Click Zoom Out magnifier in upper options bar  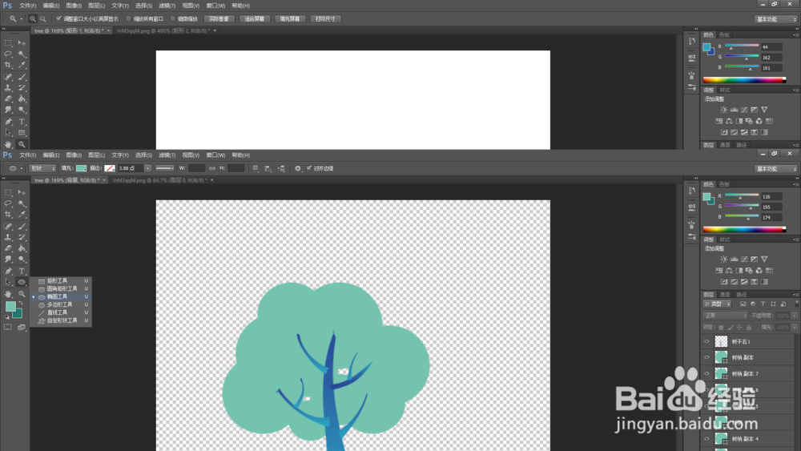[43, 19]
